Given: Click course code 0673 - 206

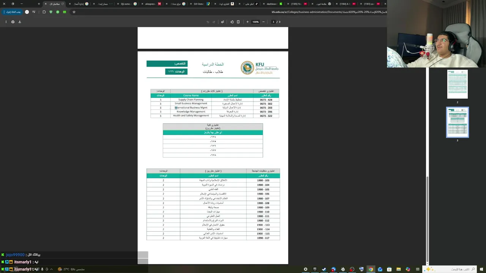Looking at the screenshot, I should click(x=266, y=112).
